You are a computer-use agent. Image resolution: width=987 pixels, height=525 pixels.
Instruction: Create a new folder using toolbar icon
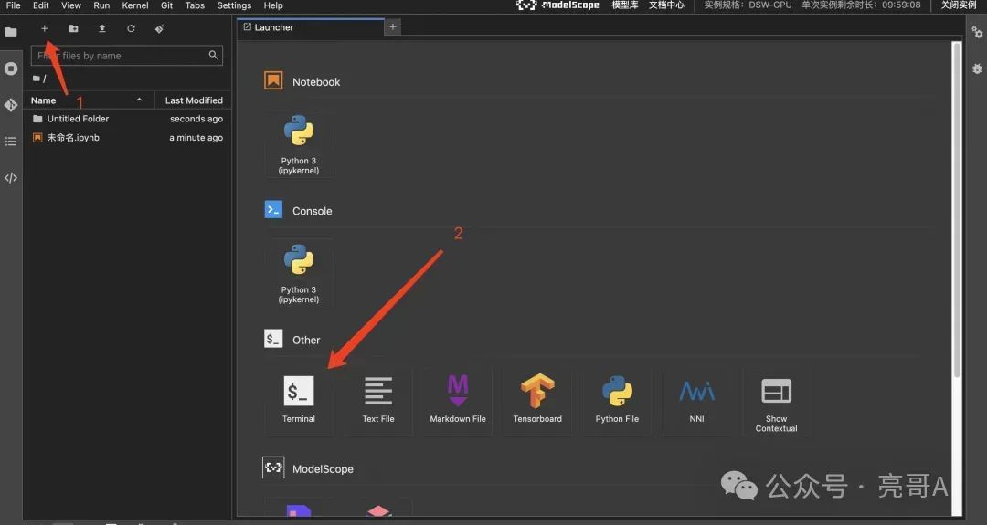coord(73,29)
